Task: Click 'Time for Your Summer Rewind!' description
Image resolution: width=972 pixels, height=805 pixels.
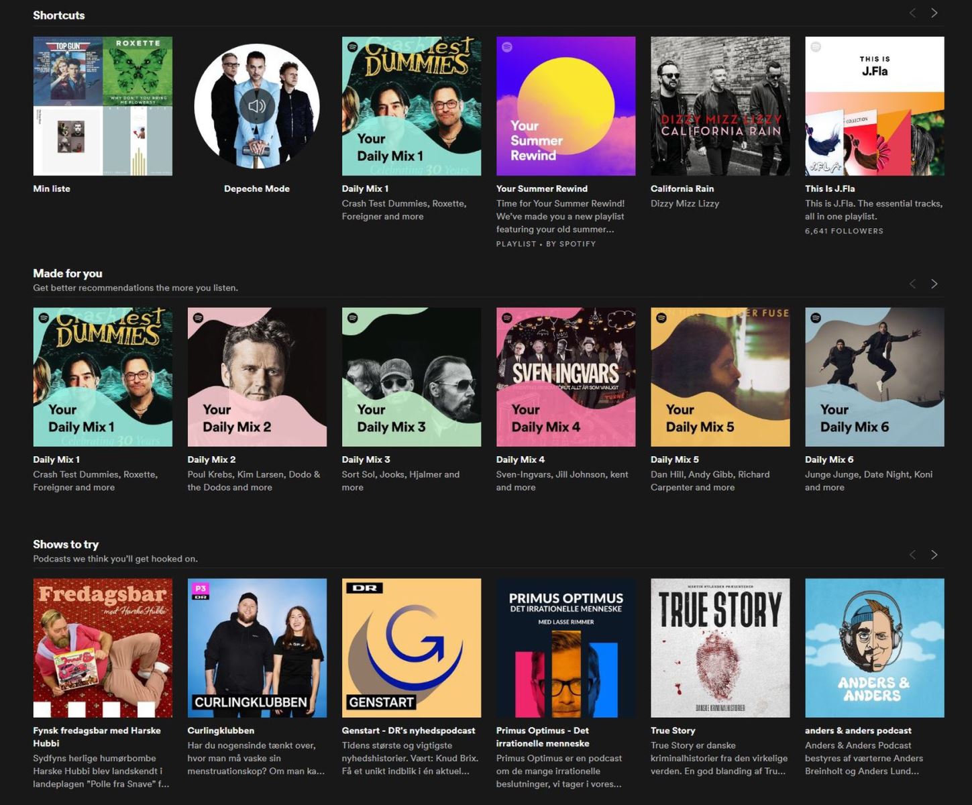Action: (560, 216)
